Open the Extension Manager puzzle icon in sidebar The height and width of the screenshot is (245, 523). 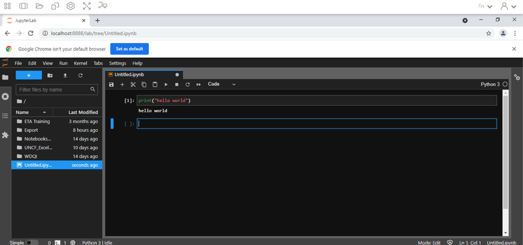pyautogui.click(x=6, y=135)
